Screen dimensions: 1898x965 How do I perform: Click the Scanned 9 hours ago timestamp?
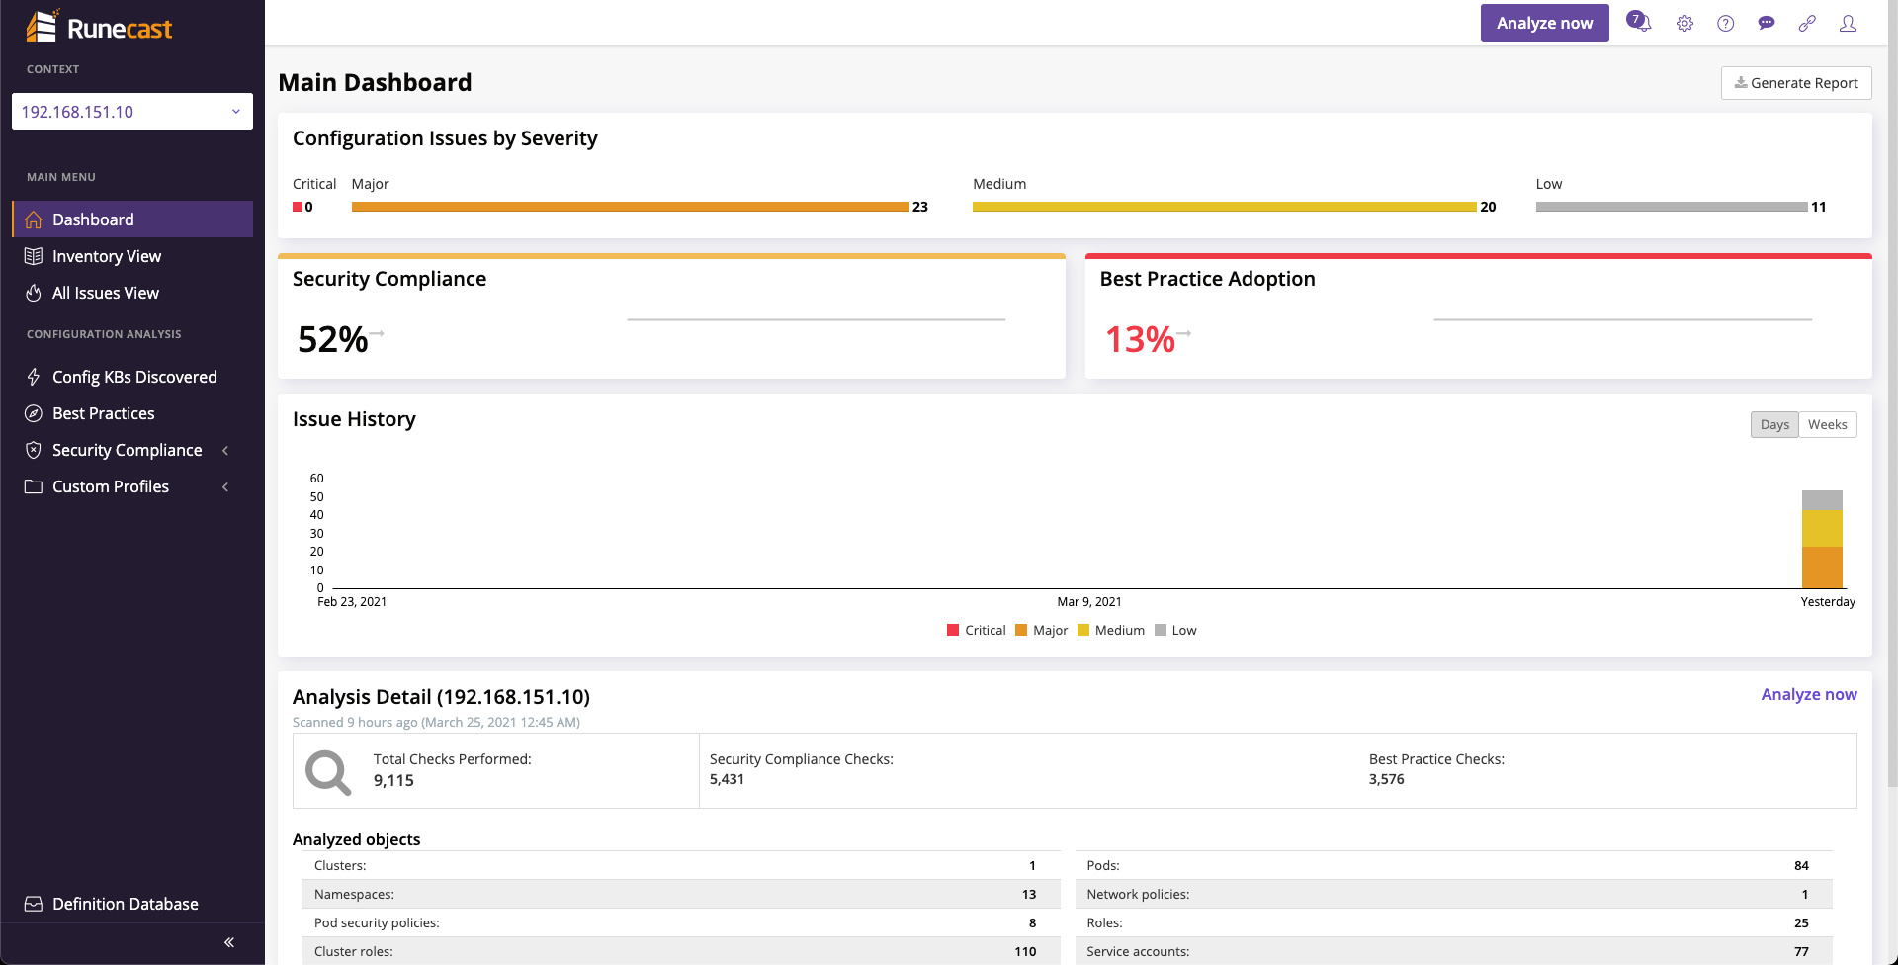[436, 722]
